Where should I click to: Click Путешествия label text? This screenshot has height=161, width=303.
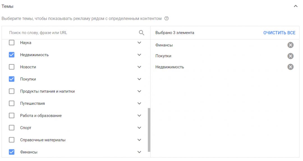[33, 104]
